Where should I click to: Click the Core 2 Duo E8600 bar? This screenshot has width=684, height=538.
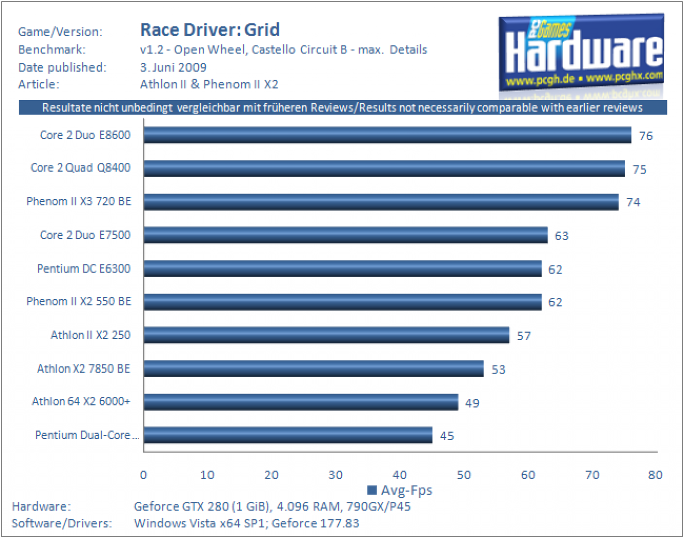tap(387, 135)
